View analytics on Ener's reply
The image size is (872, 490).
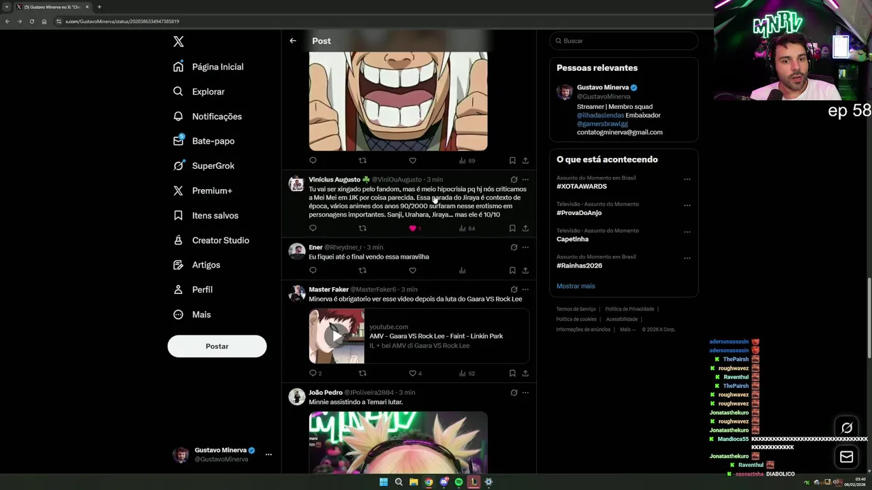tap(462, 270)
